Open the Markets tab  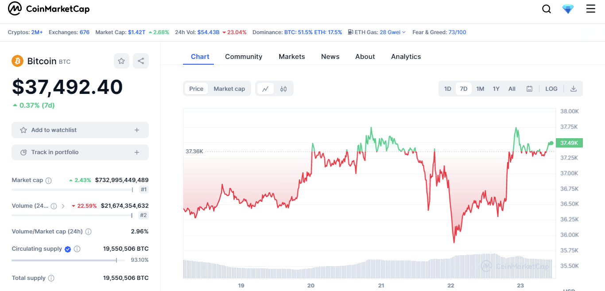click(x=292, y=57)
